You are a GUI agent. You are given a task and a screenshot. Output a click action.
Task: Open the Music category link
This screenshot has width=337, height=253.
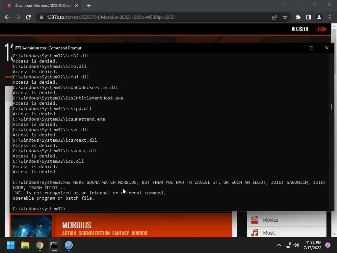click(269, 233)
